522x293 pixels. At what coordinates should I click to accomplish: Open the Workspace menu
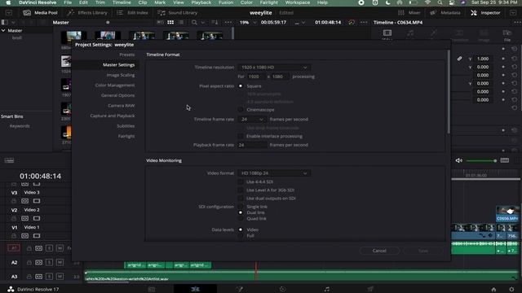[297, 2]
